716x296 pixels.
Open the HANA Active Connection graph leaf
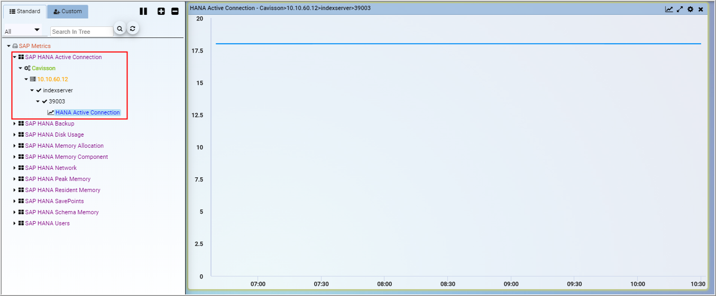tap(88, 112)
